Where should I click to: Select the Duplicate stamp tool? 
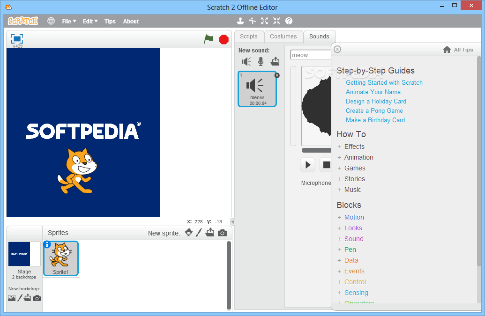(x=240, y=21)
